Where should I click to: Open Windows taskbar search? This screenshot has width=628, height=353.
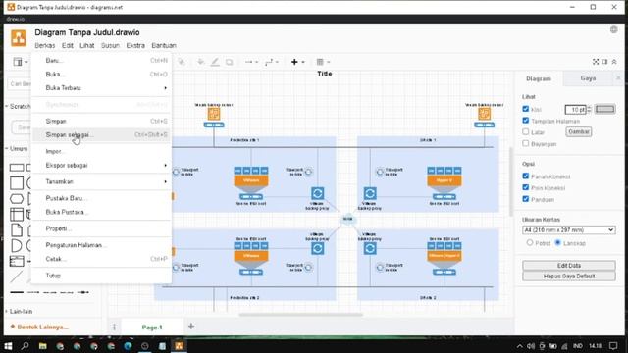coord(25,346)
